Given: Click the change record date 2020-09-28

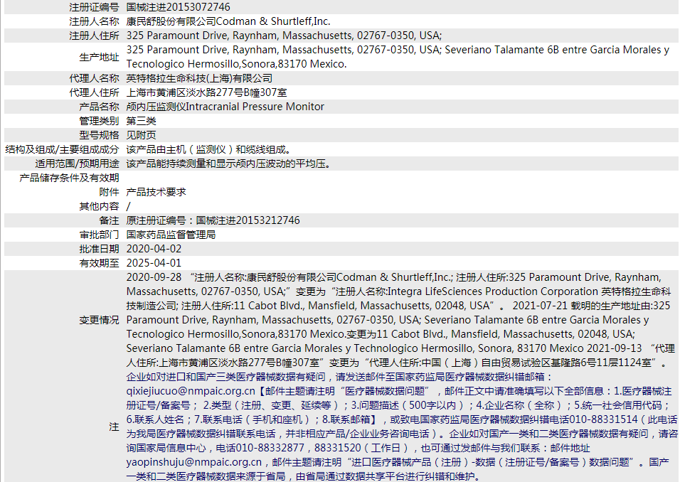Looking at the screenshot, I should [x=154, y=277].
